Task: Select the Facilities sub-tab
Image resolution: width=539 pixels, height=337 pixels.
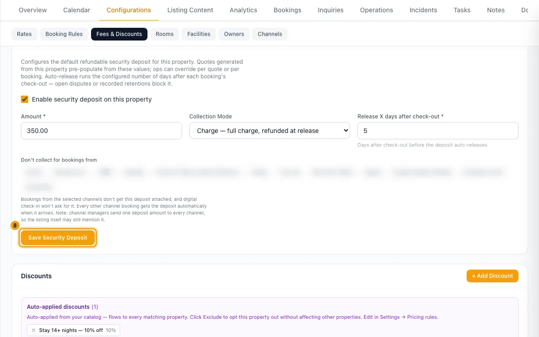Action: pyautogui.click(x=198, y=34)
